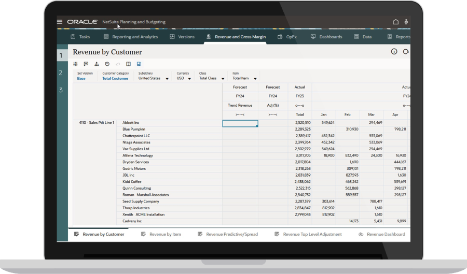This screenshot has width=467, height=274.
Task: Open the adjust sliders toolbar icon
Action: 75,64
